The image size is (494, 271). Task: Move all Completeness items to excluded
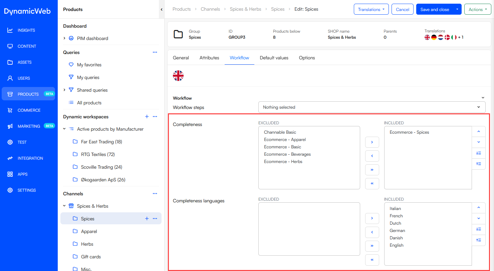coord(372,184)
